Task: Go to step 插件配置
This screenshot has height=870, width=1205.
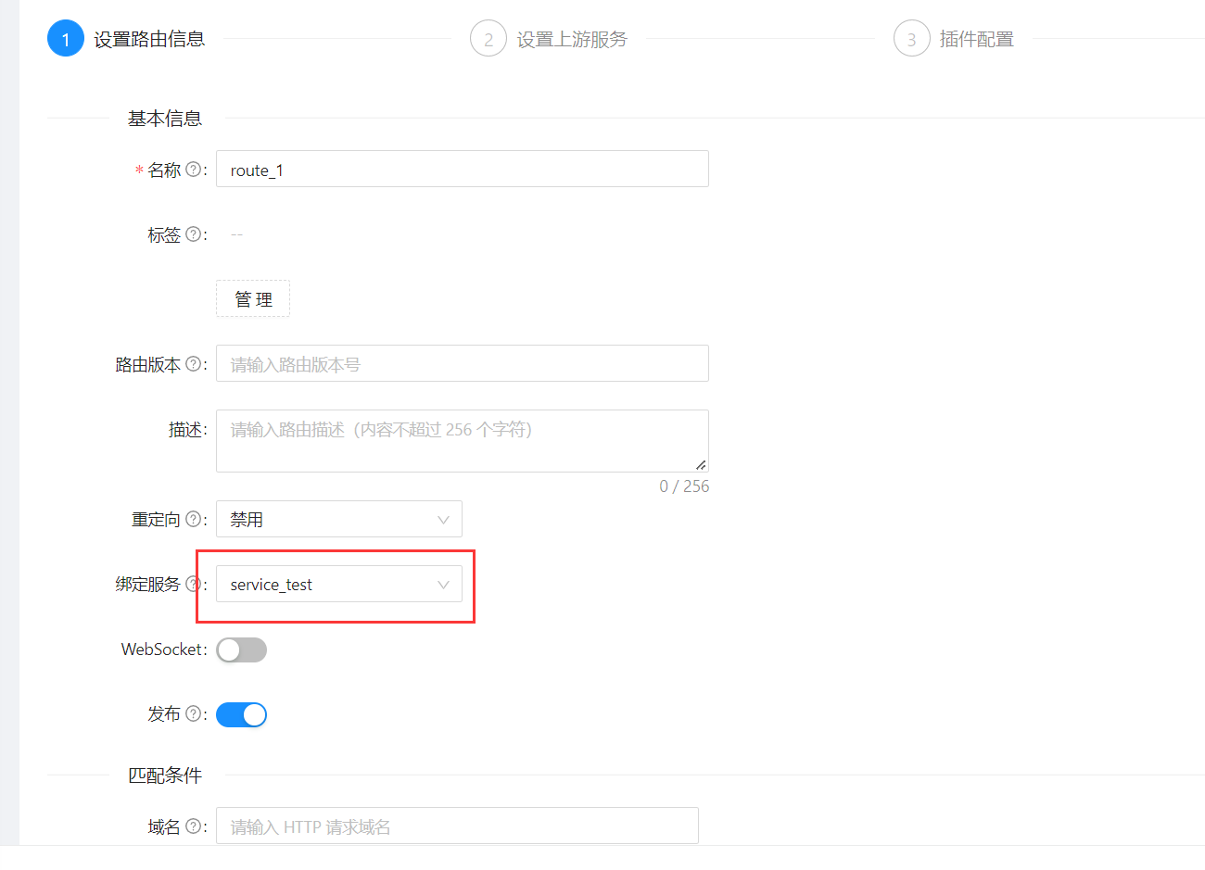Action: point(977,39)
